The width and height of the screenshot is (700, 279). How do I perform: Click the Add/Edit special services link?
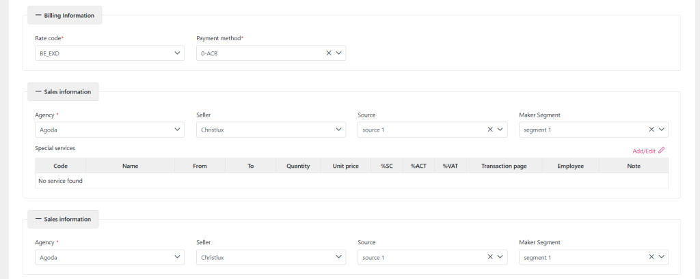coord(644,151)
